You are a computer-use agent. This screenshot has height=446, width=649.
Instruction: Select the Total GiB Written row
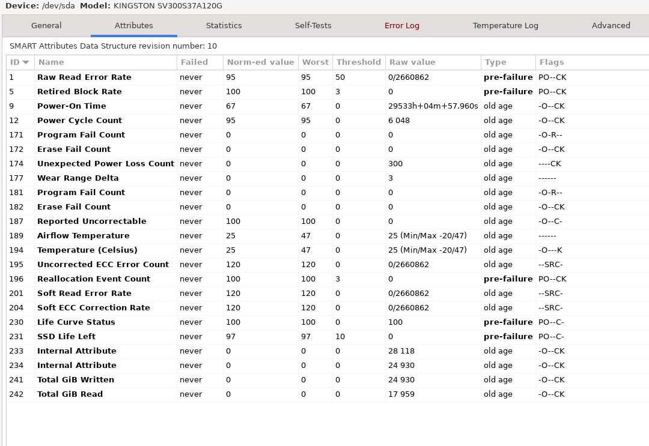(x=328, y=380)
